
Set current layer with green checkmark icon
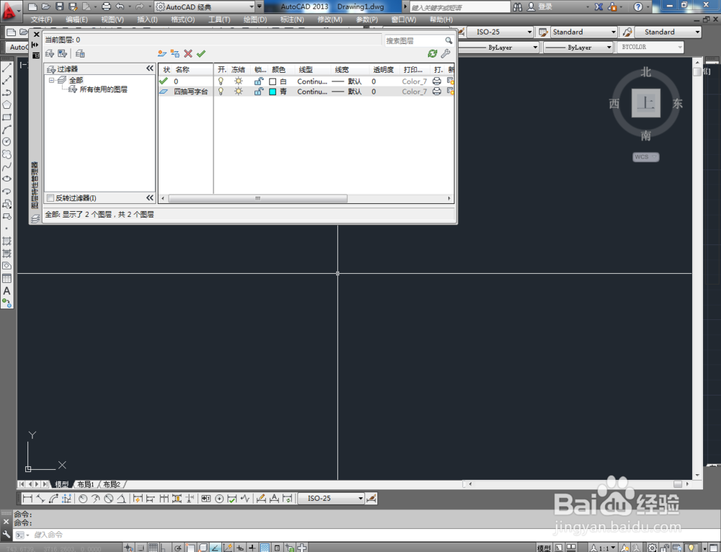pyautogui.click(x=201, y=54)
